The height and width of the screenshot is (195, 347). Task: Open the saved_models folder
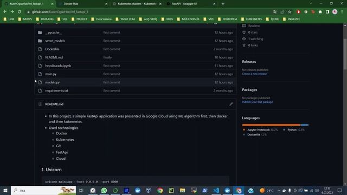[55, 41]
